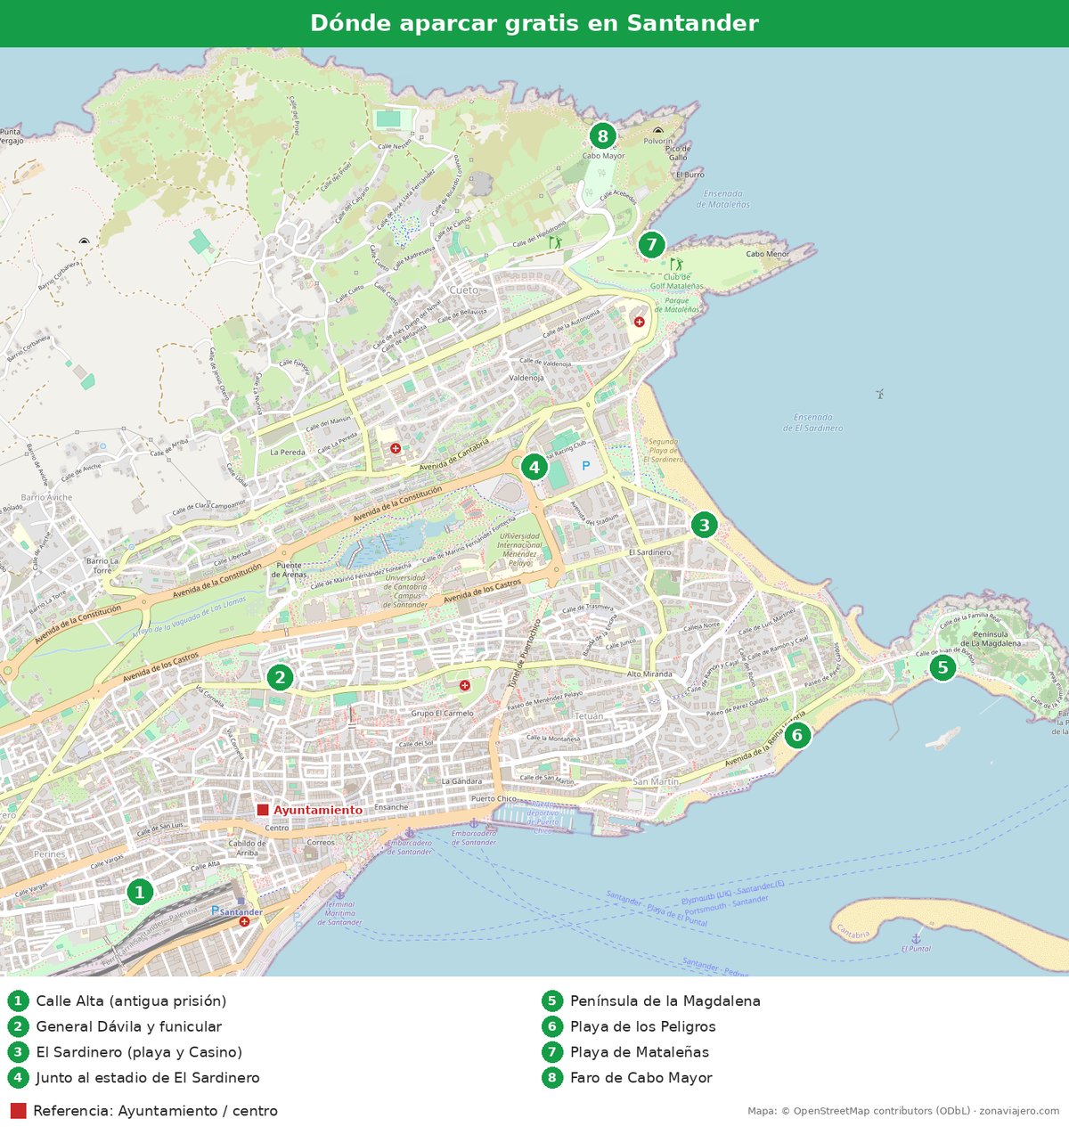Click the 'Barrio Aviche' label
This screenshot has width=1069, height=1127.
coord(46,498)
